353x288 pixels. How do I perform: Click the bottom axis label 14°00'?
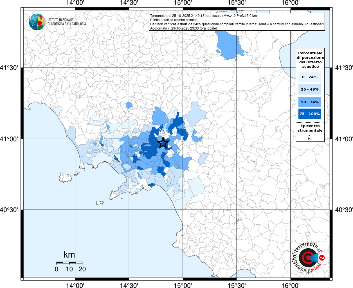click(75, 285)
